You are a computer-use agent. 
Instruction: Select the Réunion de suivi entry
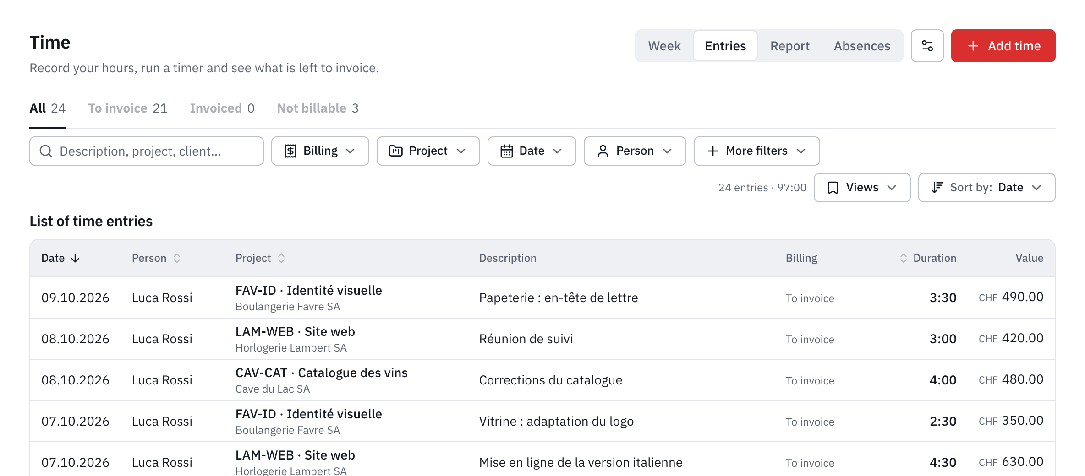tap(542, 339)
